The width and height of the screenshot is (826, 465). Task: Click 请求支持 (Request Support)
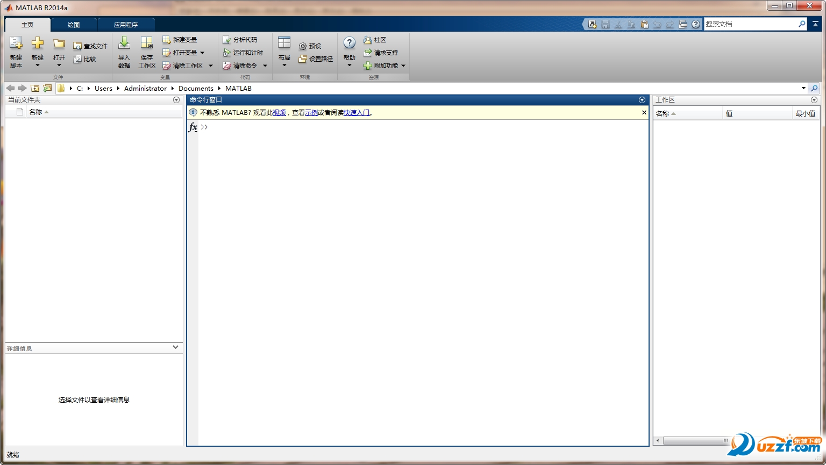coord(381,53)
